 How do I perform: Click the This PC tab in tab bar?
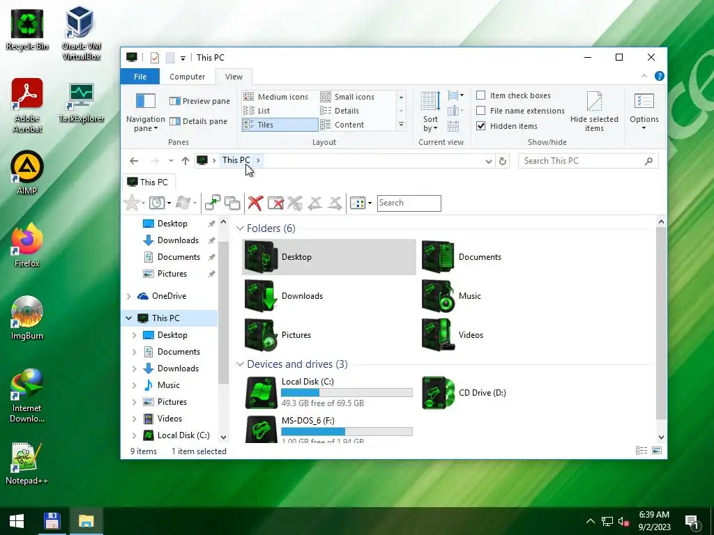coord(149,182)
